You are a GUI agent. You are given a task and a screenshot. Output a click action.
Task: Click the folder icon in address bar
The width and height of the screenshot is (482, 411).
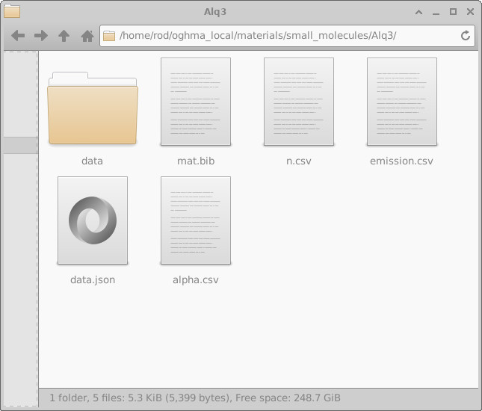point(109,36)
